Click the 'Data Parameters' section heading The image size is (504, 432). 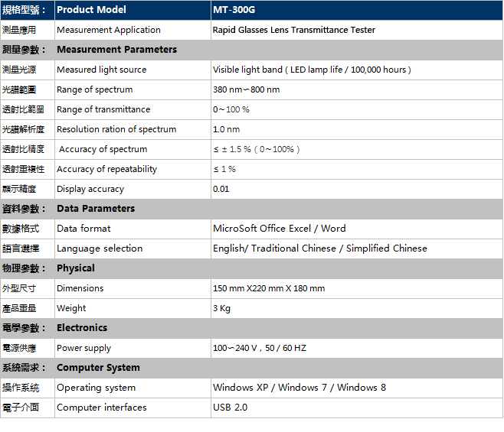[x=96, y=209]
